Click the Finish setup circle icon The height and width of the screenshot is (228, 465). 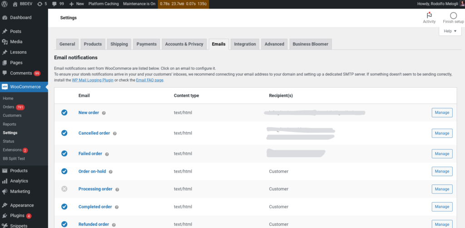tap(453, 15)
